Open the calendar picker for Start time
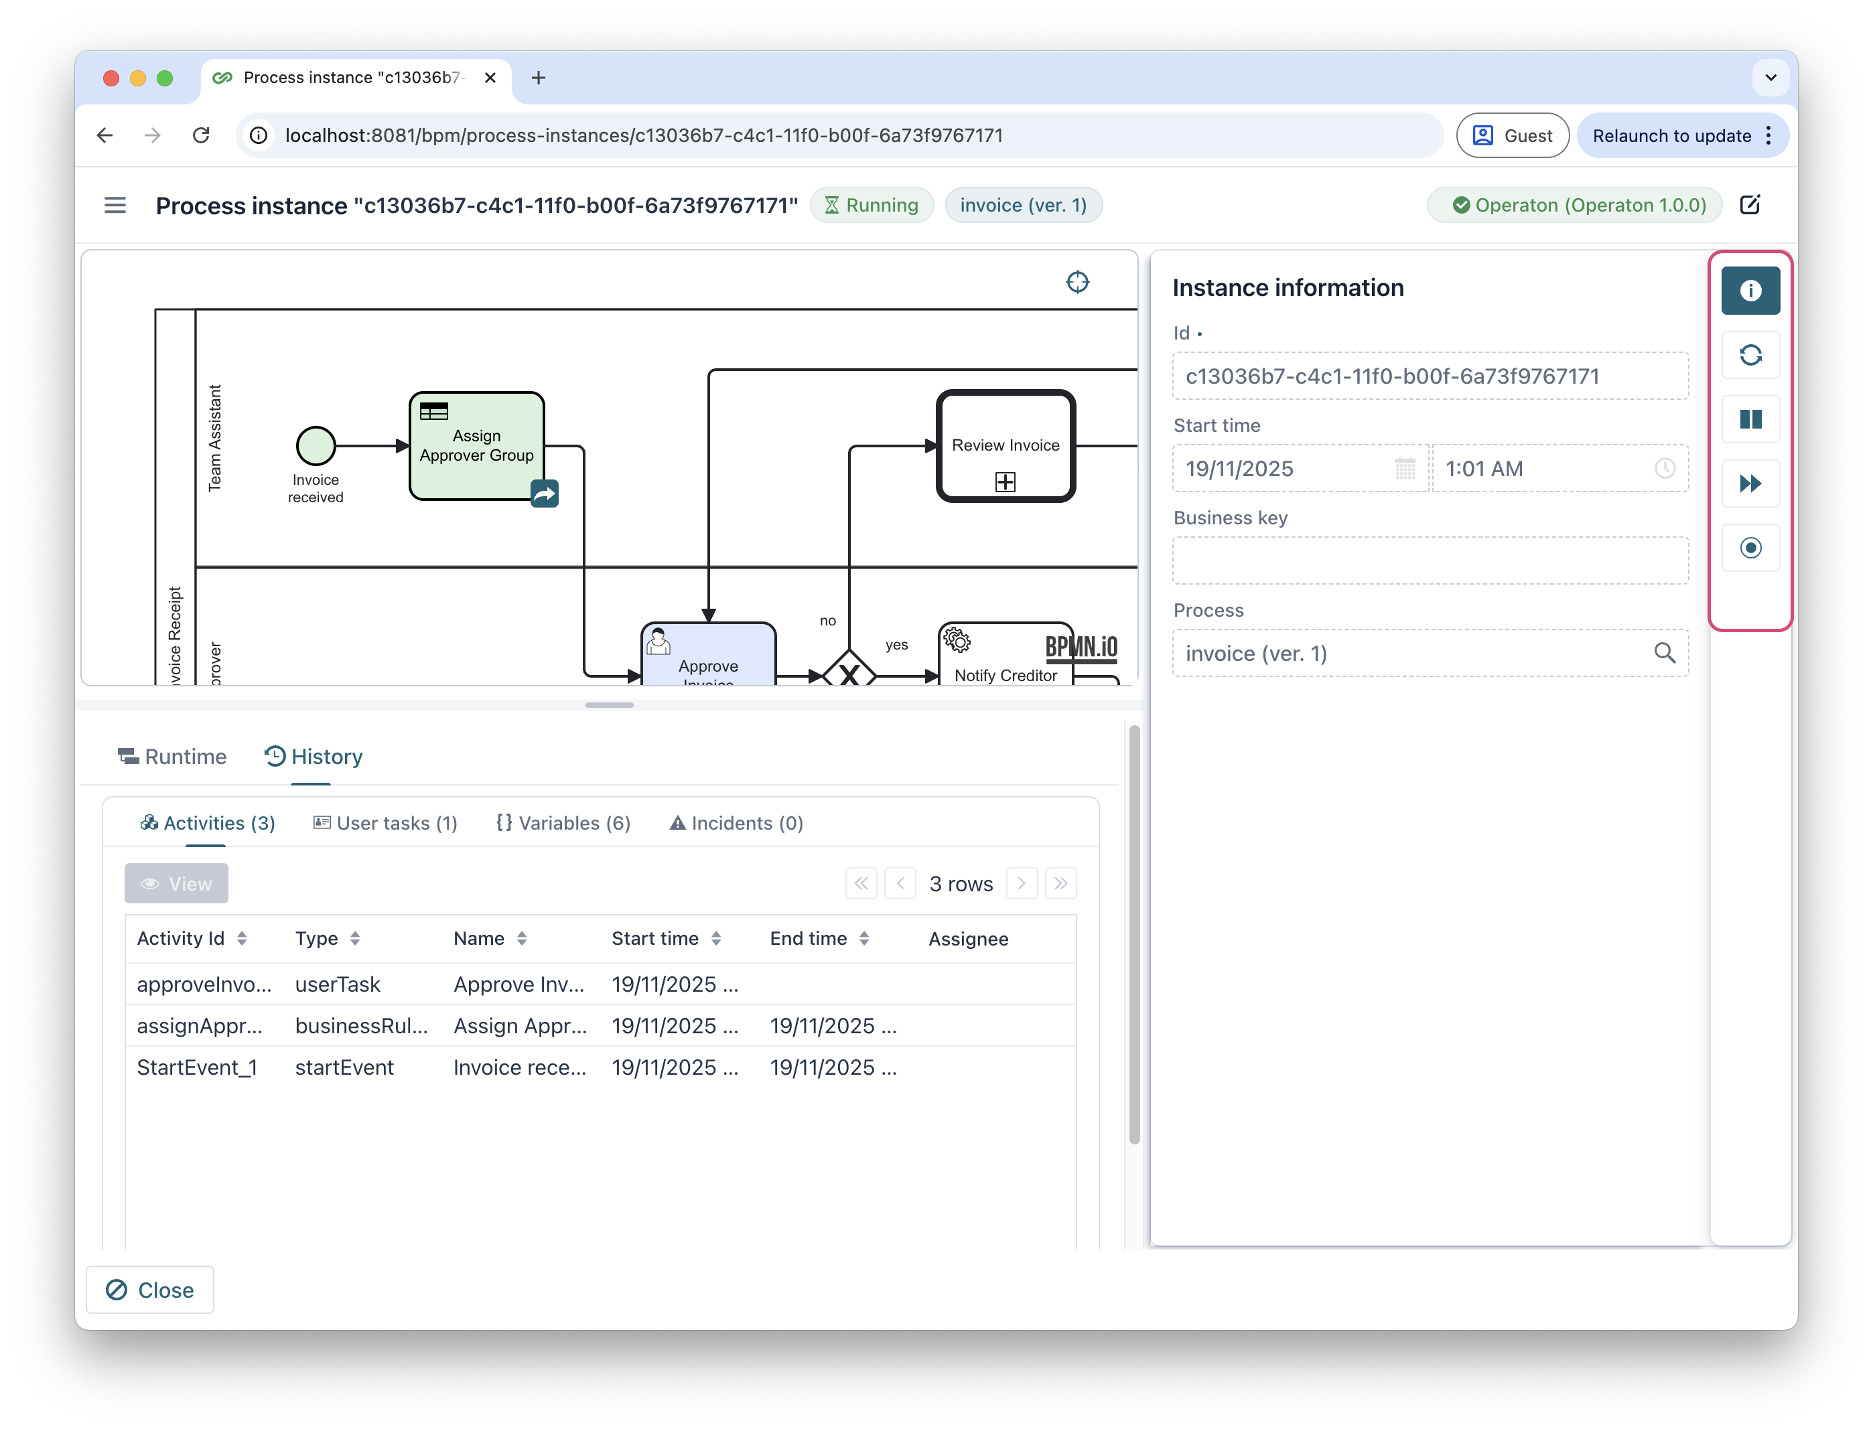Image resolution: width=1873 pixels, height=1429 pixels. tap(1404, 469)
